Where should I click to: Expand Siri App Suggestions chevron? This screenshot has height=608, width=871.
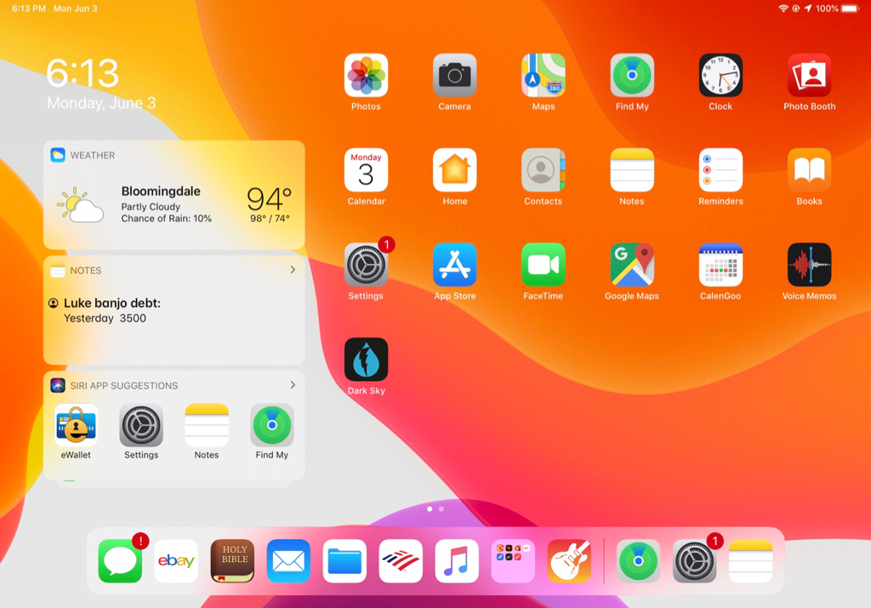click(x=293, y=385)
